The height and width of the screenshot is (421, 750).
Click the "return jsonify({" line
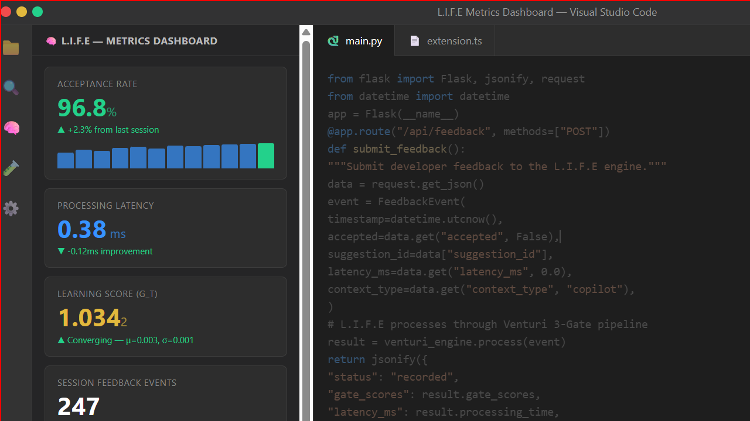pos(378,360)
